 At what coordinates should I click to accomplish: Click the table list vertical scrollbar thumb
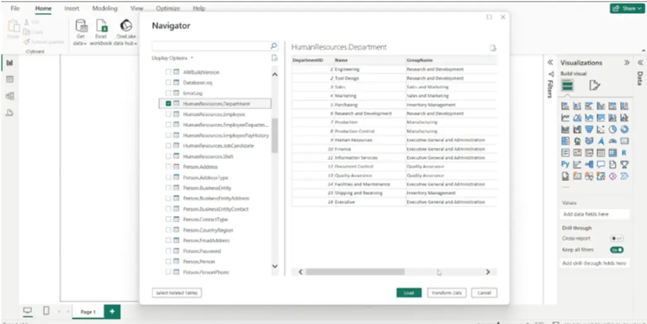pyautogui.click(x=275, y=136)
